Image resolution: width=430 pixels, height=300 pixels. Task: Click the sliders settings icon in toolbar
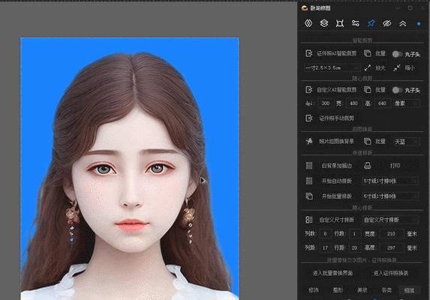tap(356, 23)
